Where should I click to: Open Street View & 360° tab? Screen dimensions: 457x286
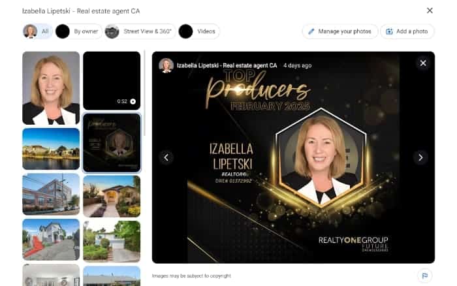[x=140, y=31]
